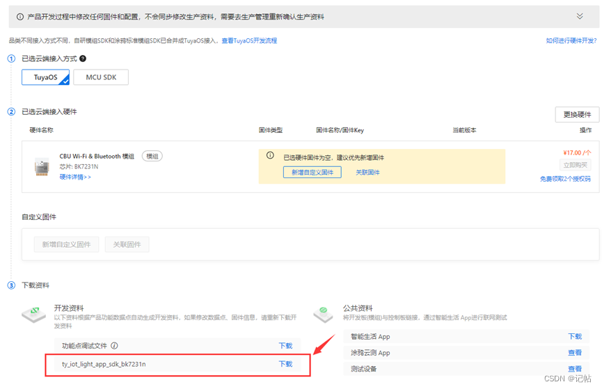
Task: Click the 硬件名称 column header
Action: coord(42,130)
